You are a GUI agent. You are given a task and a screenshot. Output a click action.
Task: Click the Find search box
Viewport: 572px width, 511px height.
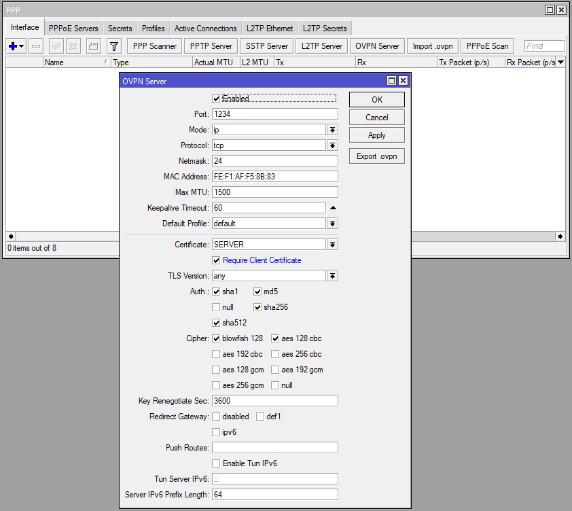[x=545, y=46]
